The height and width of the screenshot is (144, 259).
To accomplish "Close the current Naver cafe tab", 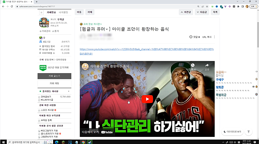I will 31,2.
